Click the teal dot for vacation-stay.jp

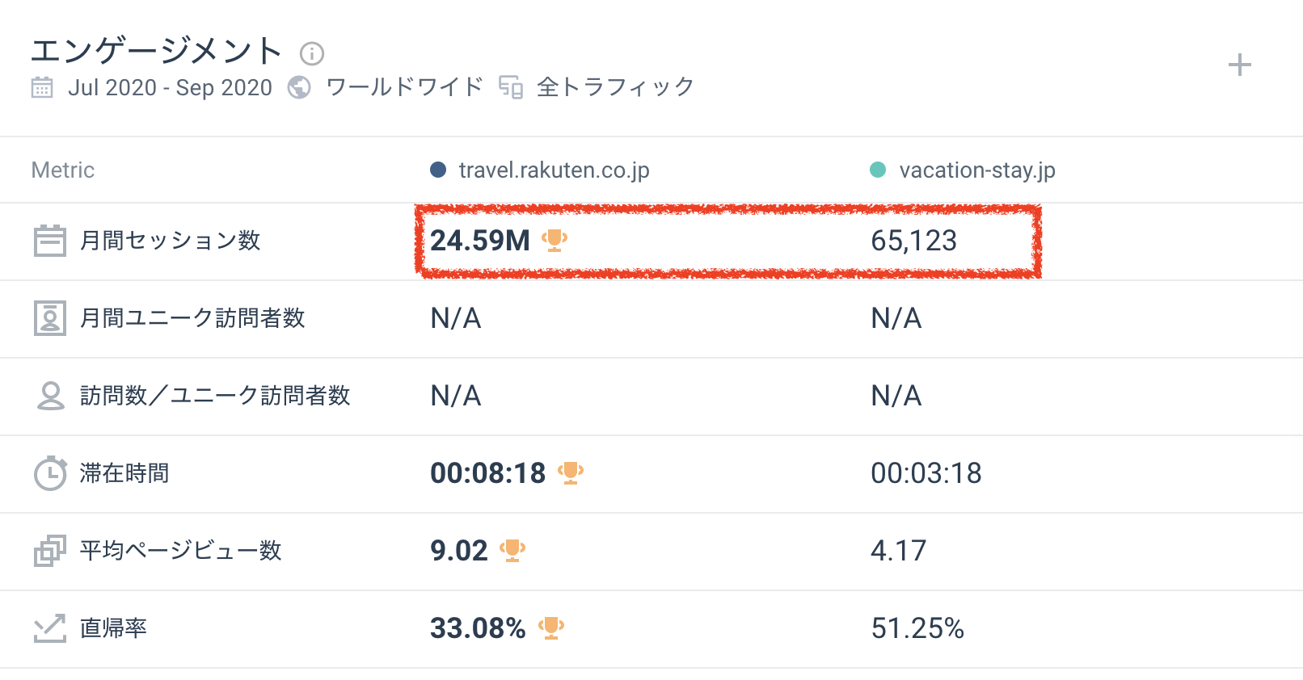coord(878,170)
